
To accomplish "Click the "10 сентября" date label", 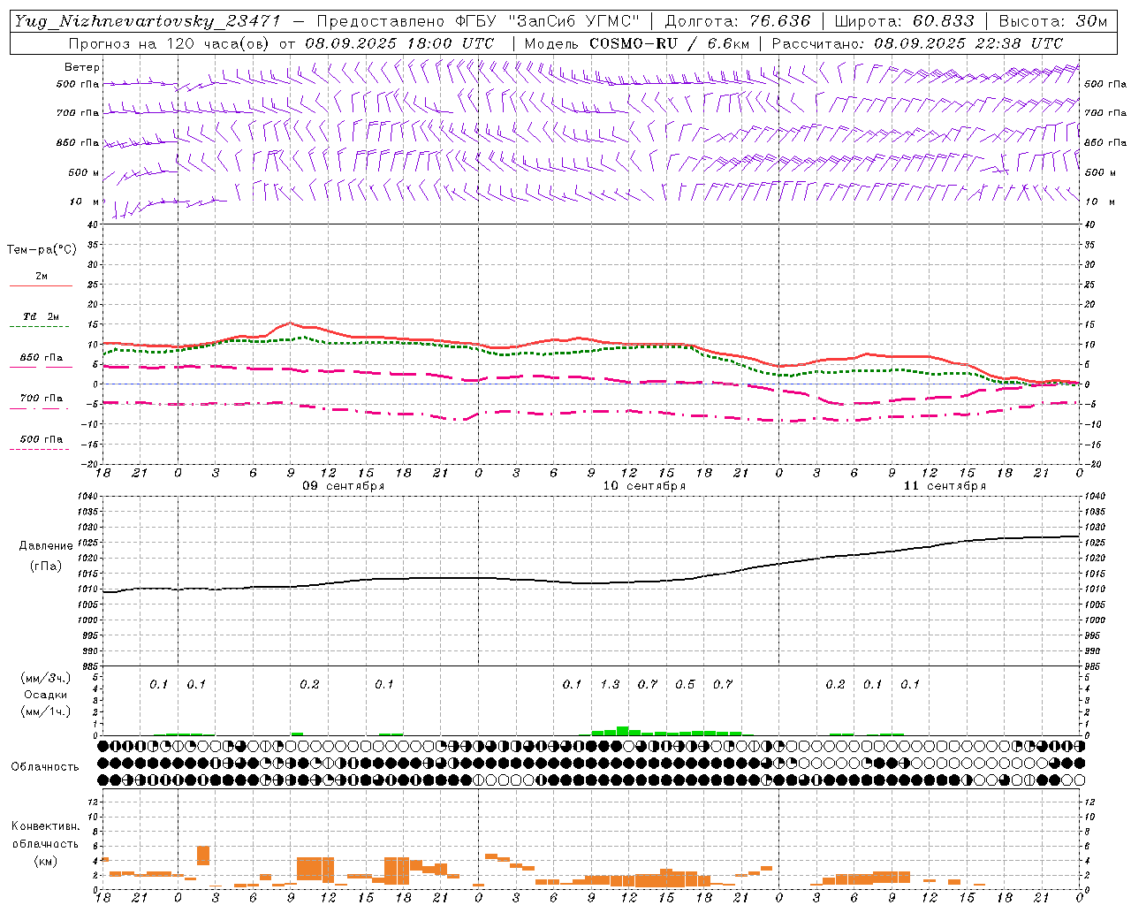I will [x=644, y=486].
